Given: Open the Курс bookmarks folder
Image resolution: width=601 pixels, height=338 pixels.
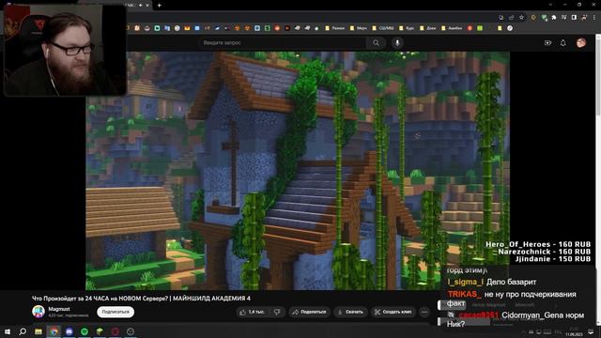Looking at the screenshot, I should point(407,28).
